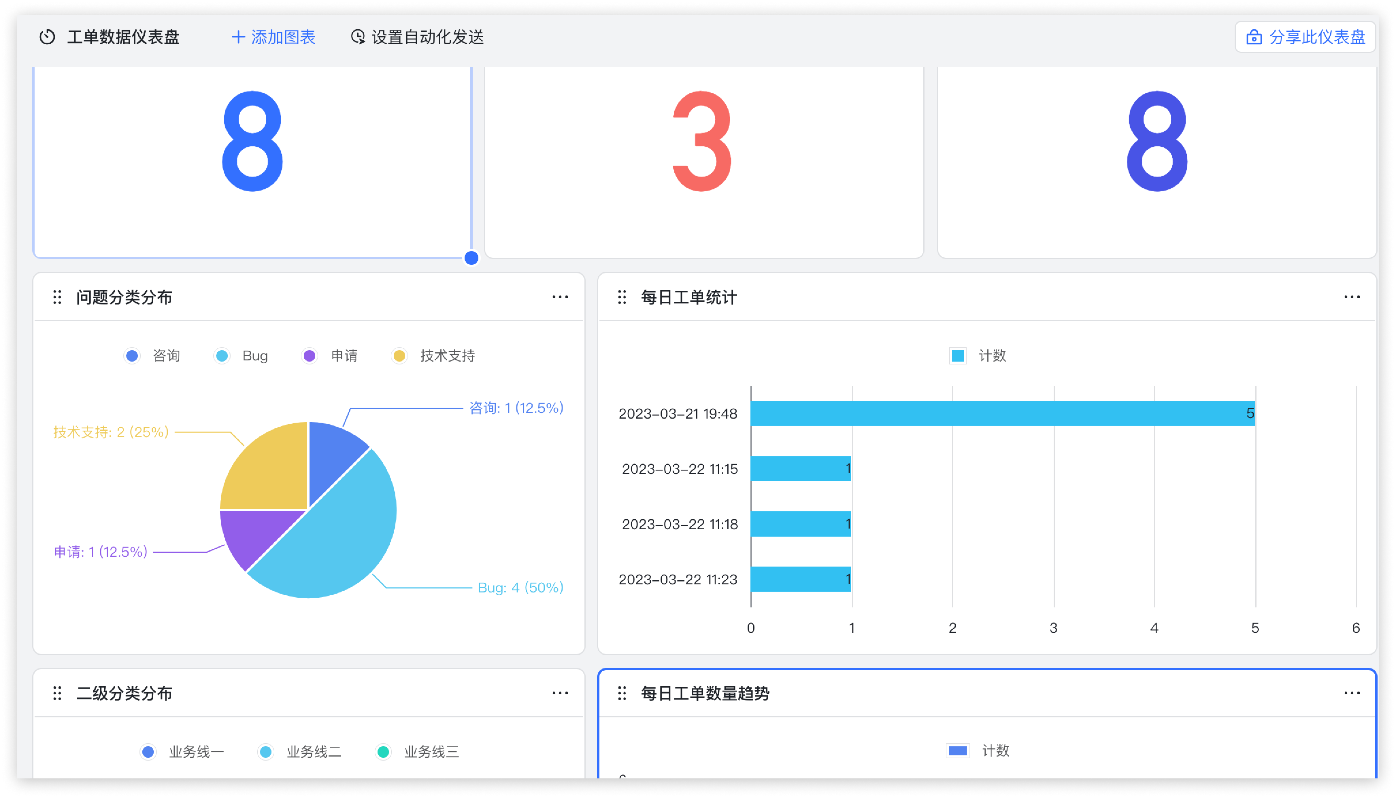Click 添加图表 to add a chart

click(282, 37)
